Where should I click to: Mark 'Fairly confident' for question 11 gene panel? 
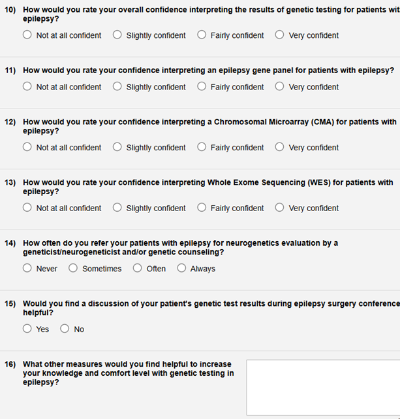click(202, 87)
